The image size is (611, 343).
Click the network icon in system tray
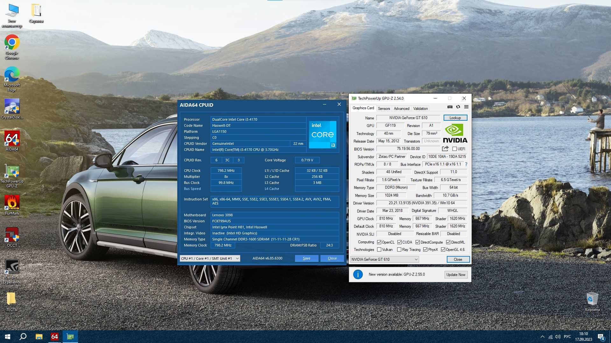(x=550, y=337)
